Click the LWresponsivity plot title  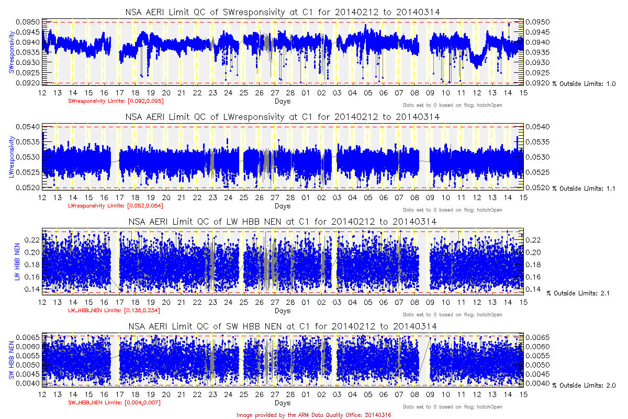[x=282, y=116]
